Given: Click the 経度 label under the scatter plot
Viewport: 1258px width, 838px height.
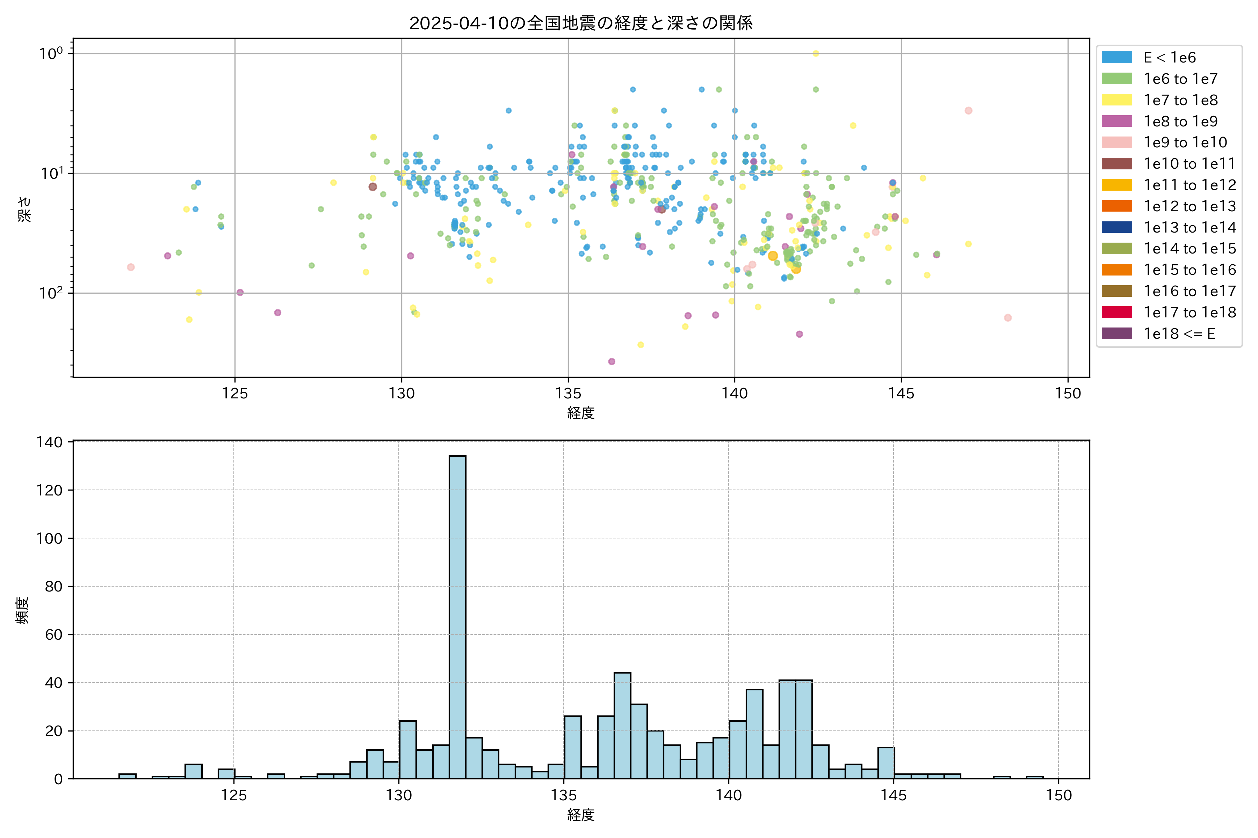Looking at the screenshot, I should [x=581, y=413].
